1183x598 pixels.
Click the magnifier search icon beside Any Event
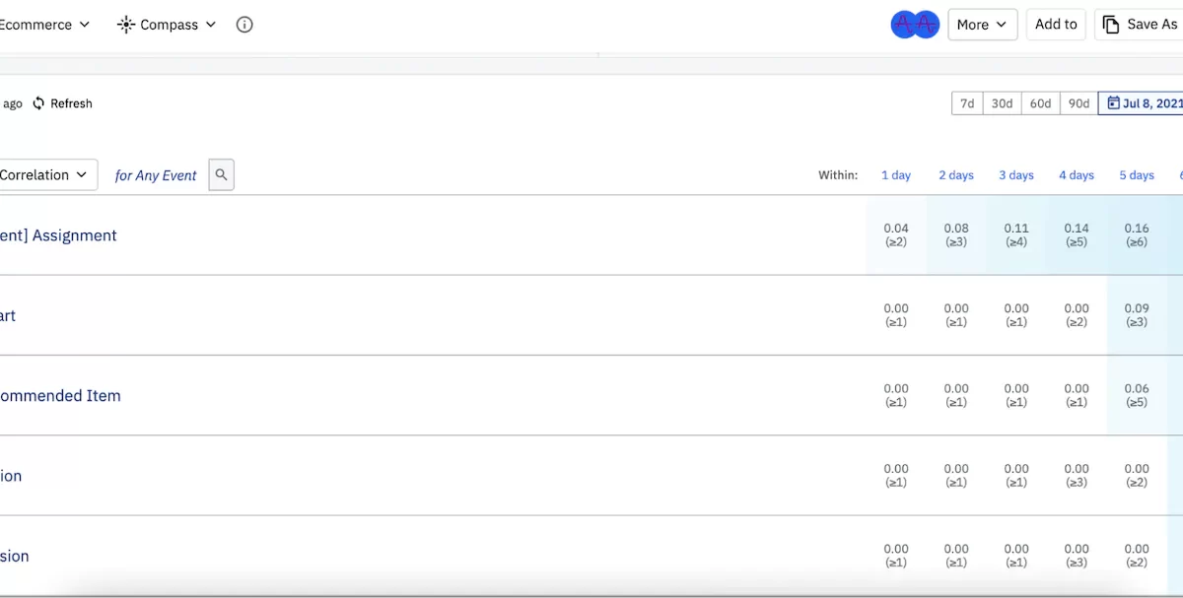tap(221, 174)
